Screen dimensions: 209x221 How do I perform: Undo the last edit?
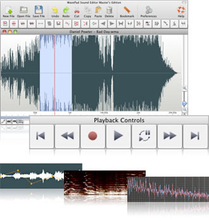pyautogui.click(x=55, y=12)
